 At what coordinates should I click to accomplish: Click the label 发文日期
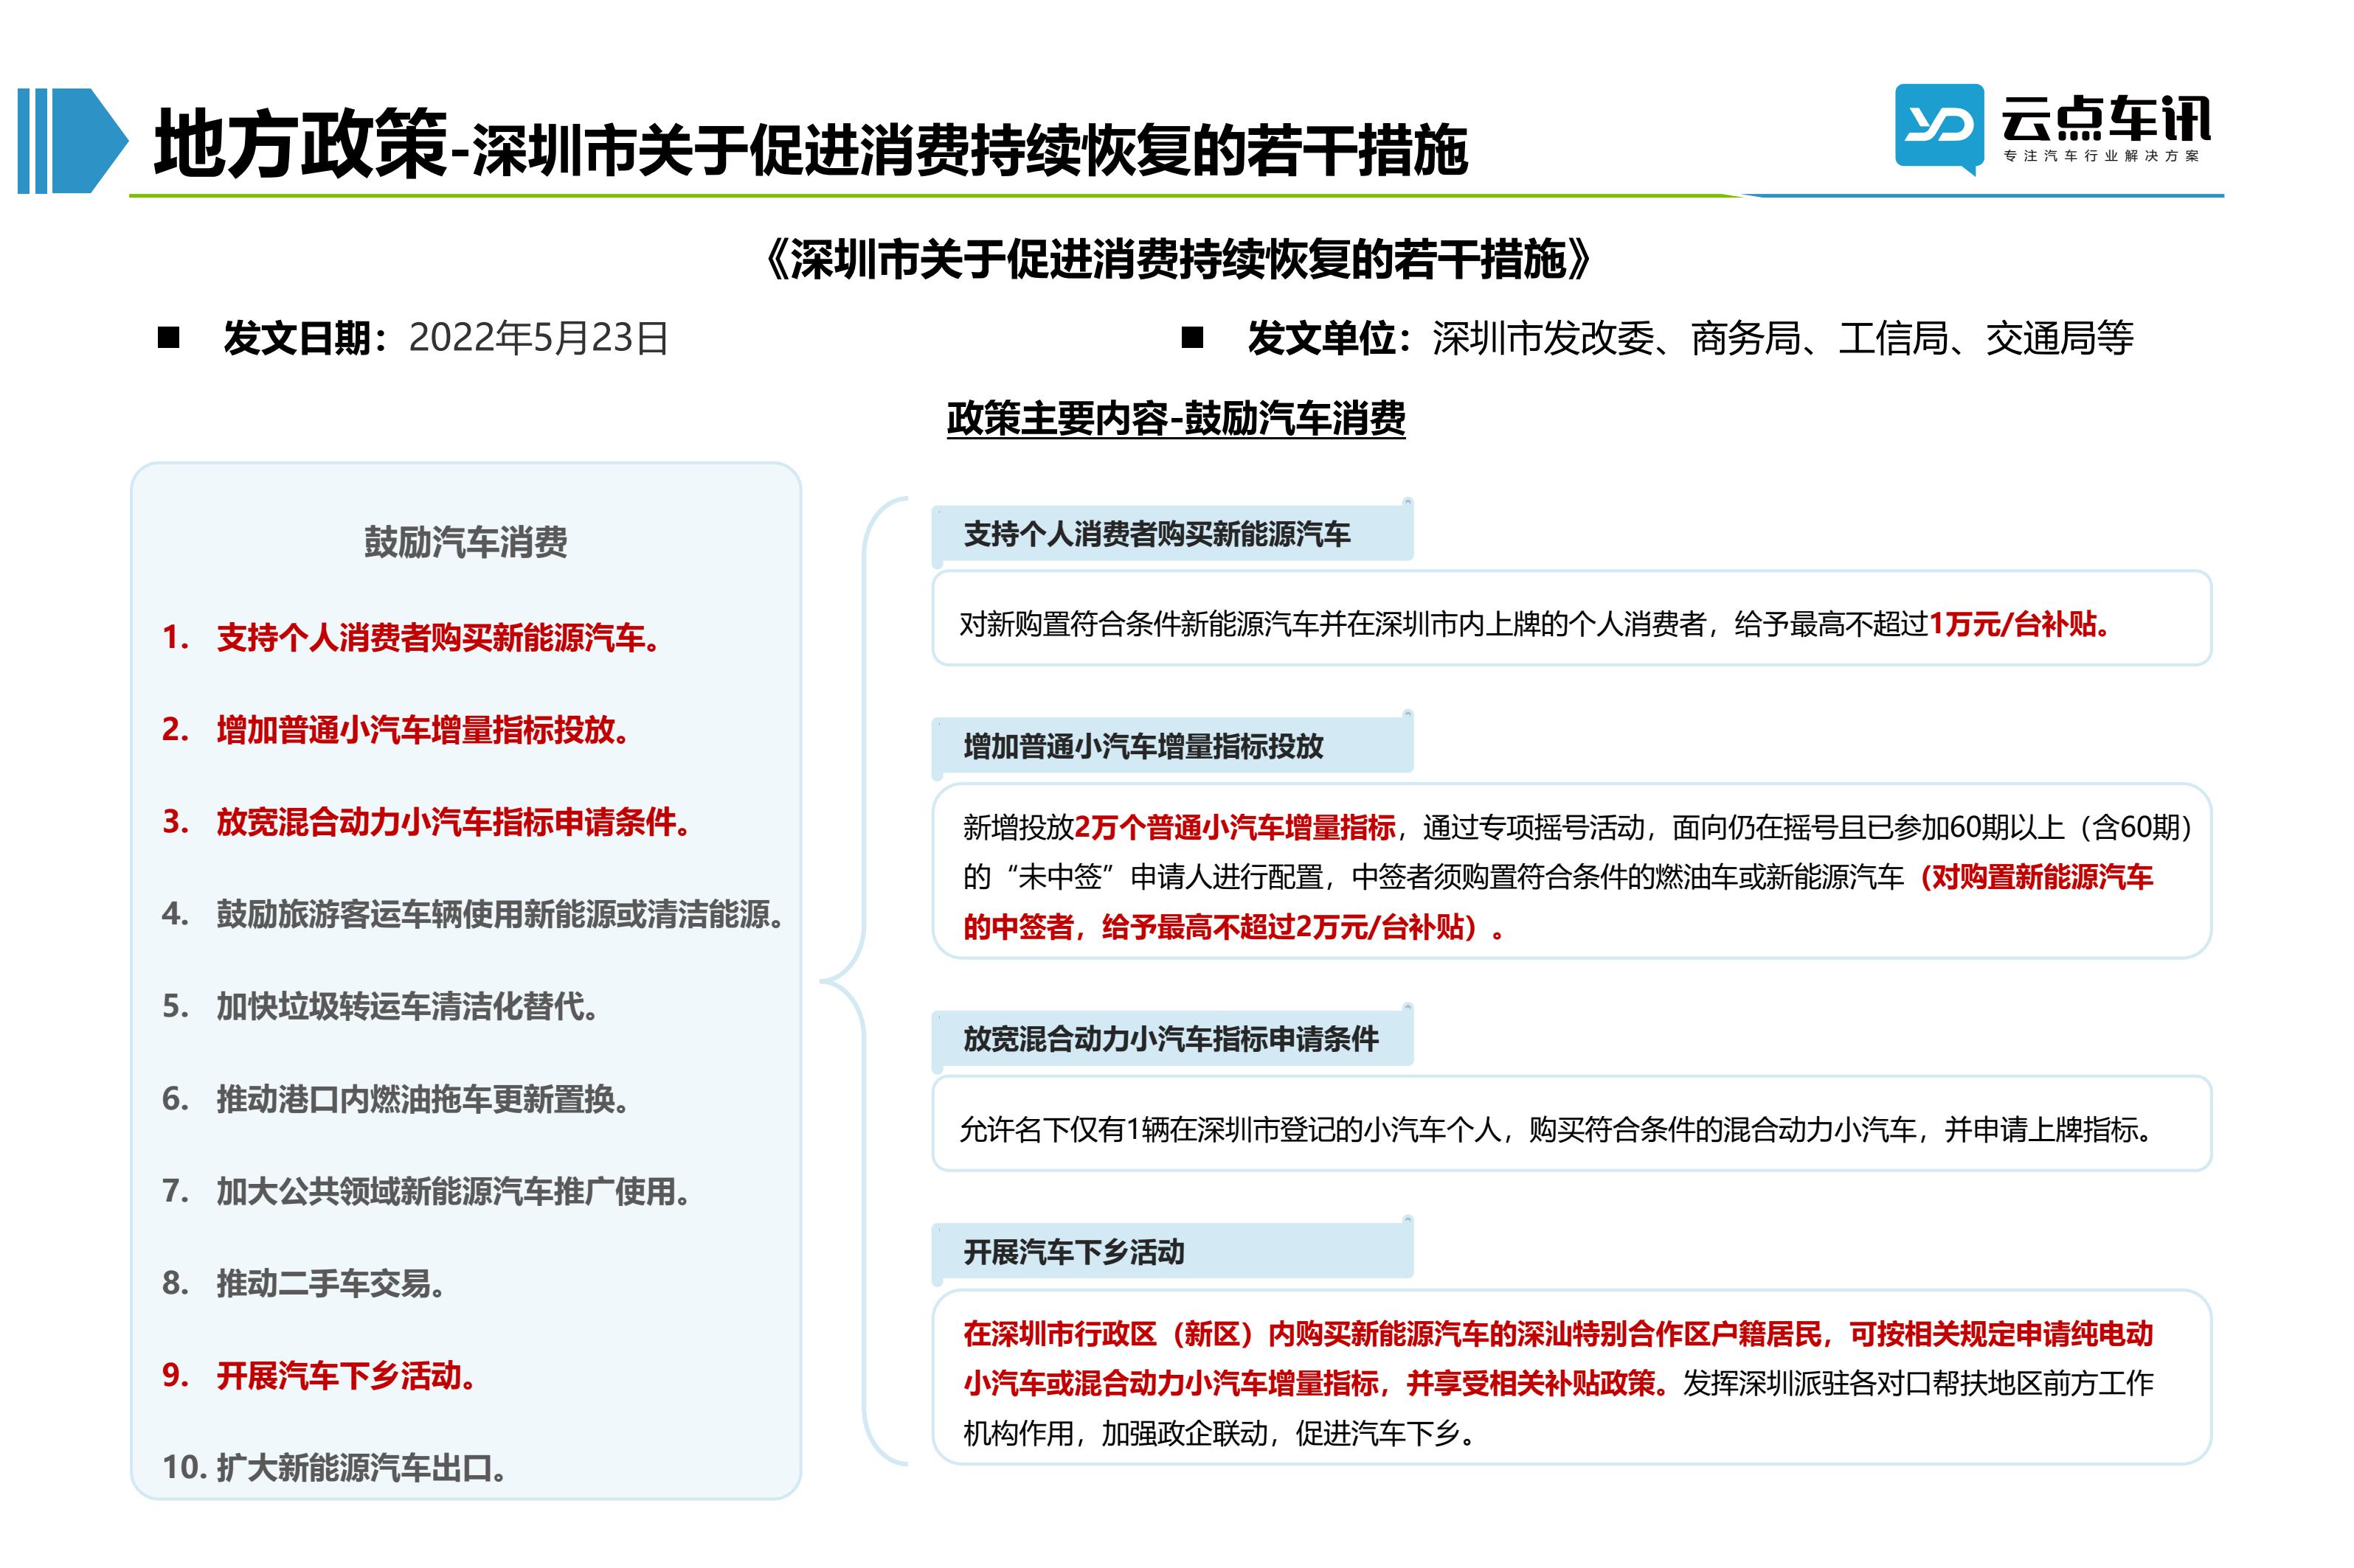298,338
